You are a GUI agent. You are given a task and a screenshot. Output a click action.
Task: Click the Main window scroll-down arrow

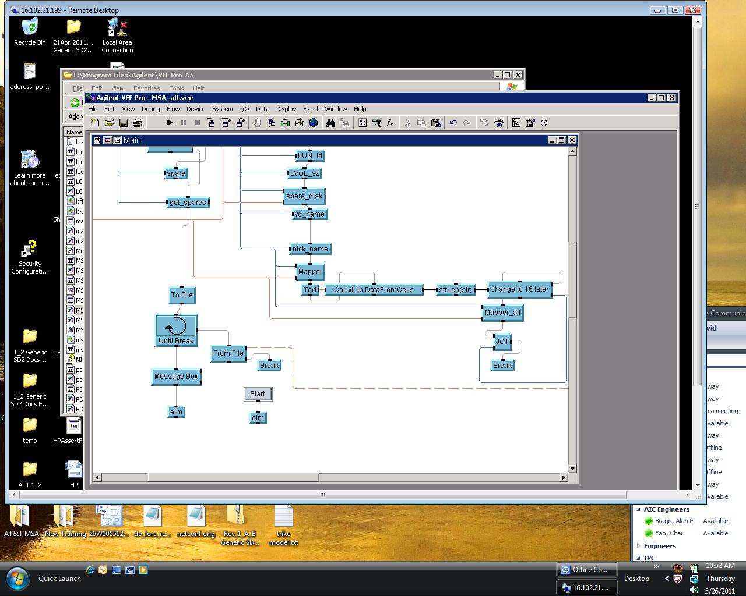click(572, 469)
